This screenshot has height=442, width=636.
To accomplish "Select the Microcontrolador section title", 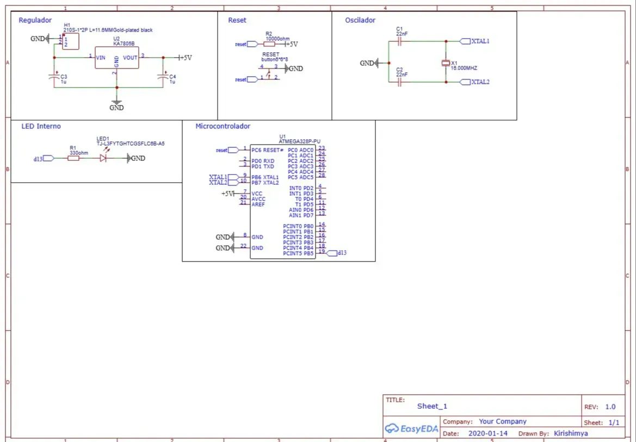I will click(223, 126).
